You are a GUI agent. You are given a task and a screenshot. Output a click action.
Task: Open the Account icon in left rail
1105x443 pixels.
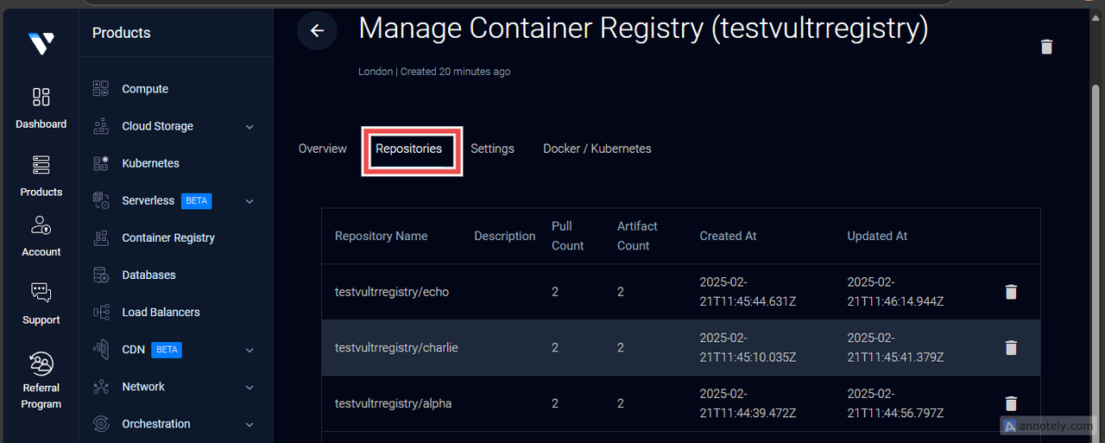pos(41,225)
